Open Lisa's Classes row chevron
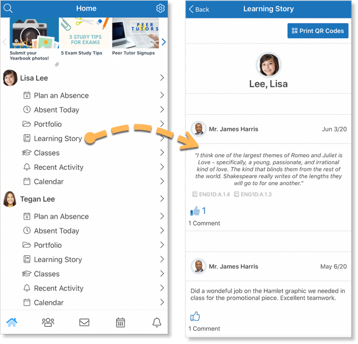358x344 pixels. [162, 152]
